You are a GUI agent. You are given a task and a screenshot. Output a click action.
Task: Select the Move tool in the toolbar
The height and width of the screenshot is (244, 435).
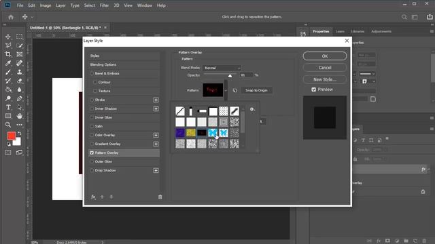pyautogui.click(x=8, y=37)
